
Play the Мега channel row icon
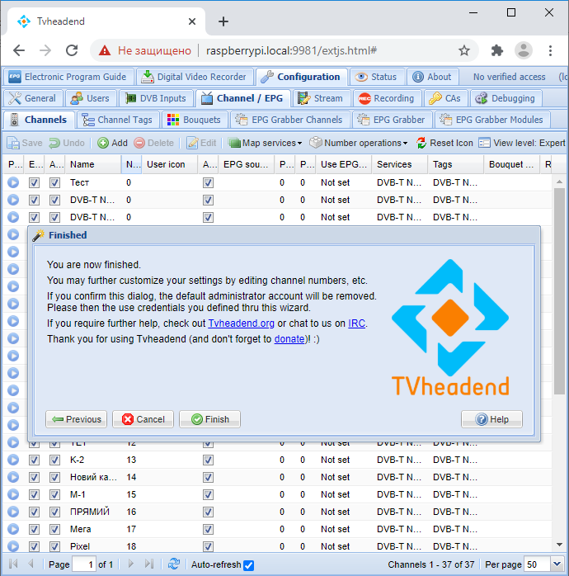(x=13, y=529)
